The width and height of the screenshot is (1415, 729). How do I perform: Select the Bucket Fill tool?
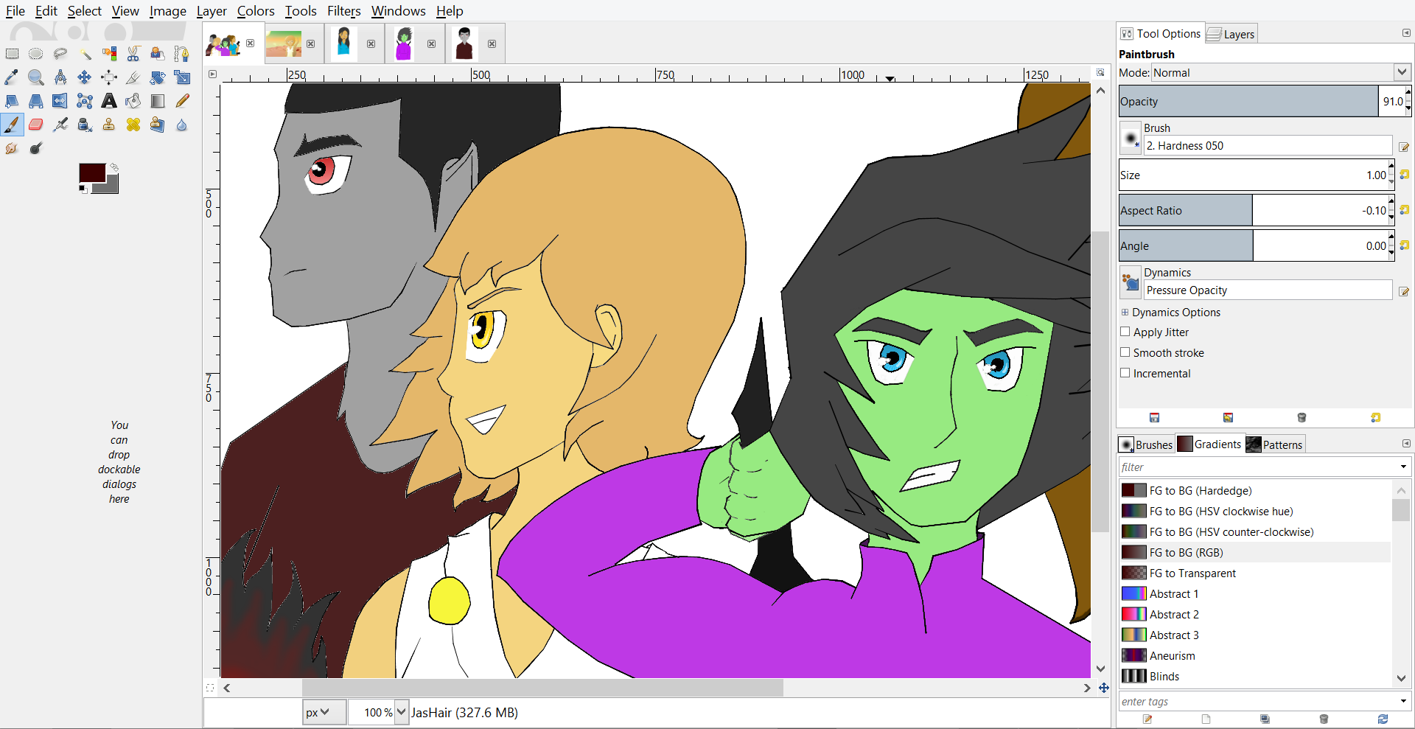133,101
